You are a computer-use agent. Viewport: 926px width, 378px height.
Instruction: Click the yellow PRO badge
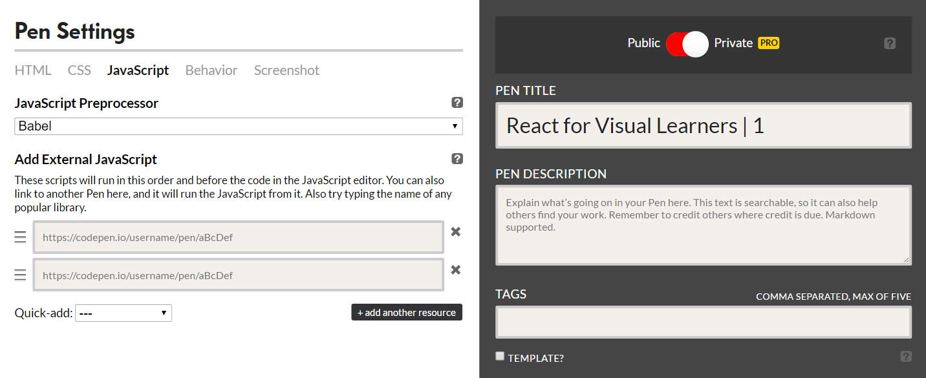click(769, 43)
